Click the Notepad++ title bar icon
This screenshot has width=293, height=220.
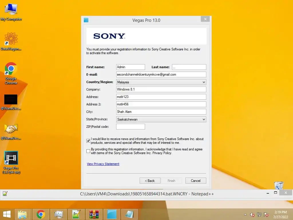pyautogui.click(x=5, y=194)
